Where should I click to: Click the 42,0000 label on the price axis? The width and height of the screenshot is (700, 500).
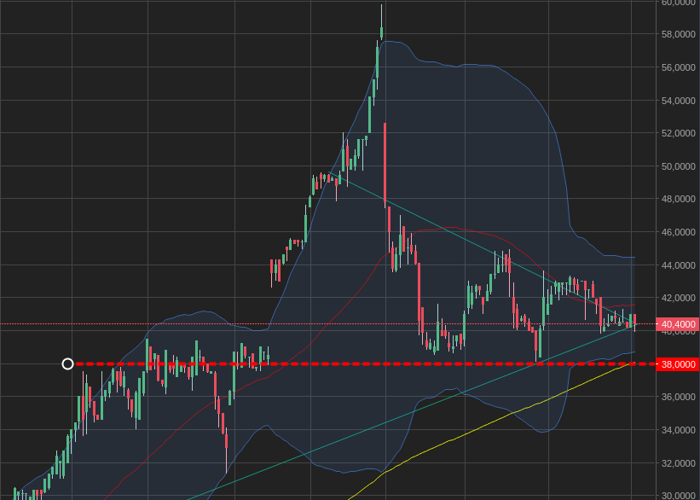click(679, 299)
